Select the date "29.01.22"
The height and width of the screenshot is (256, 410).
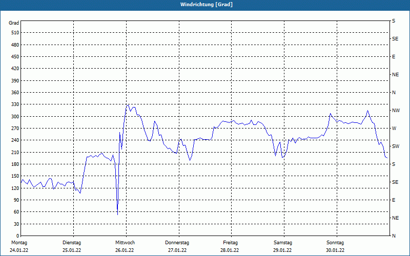[282, 250]
